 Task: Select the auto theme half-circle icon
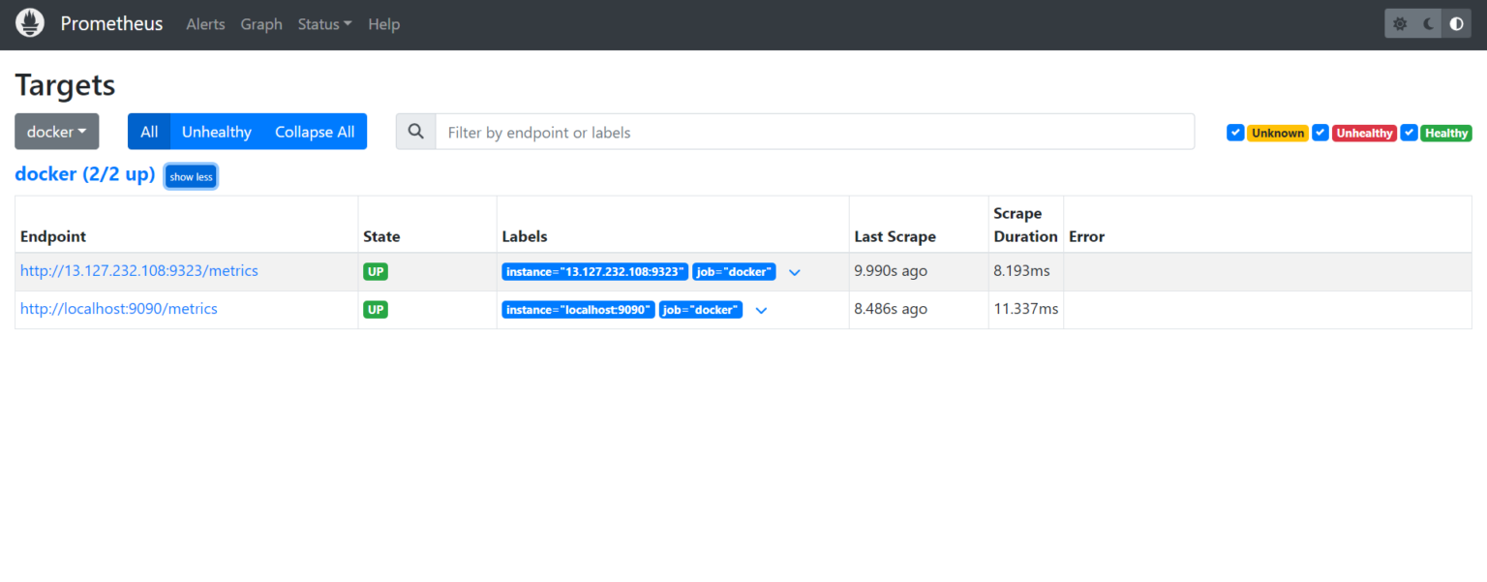(1456, 22)
